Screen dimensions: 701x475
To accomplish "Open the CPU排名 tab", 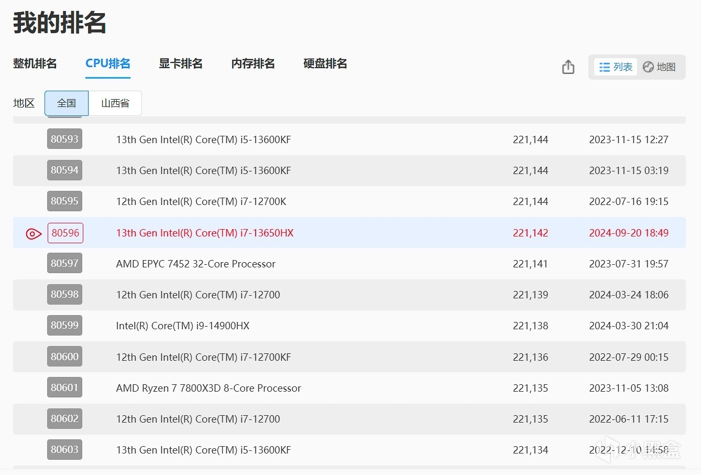I will [108, 64].
